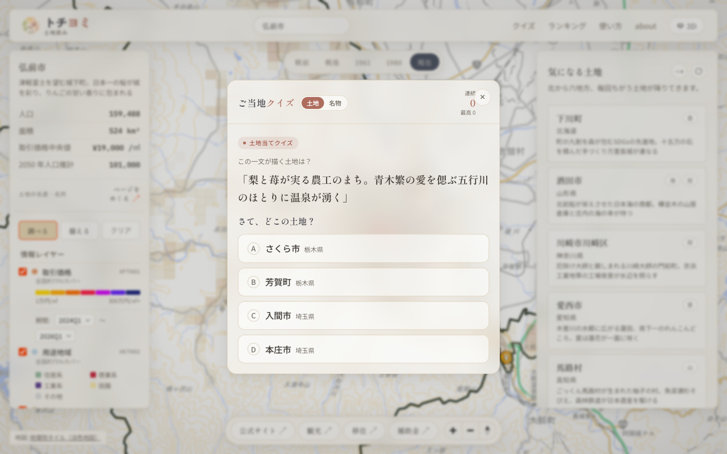Open the 川崎市川崎区 land card
The width and height of the screenshot is (727, 454).
point(626,258)
